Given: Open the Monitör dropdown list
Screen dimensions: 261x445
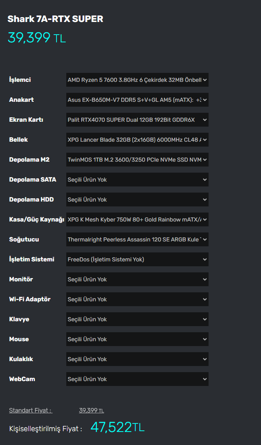Looking at the screenshot, I should 137,279.
